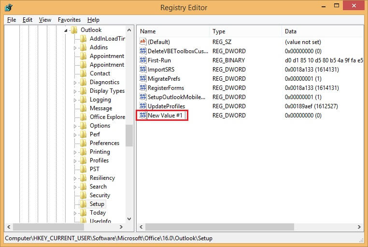
Task: Click the New Value #1 name edit field
Action: click(x=167, y=115)
